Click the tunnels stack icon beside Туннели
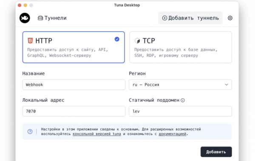255x161 pixels. point(40,18)
